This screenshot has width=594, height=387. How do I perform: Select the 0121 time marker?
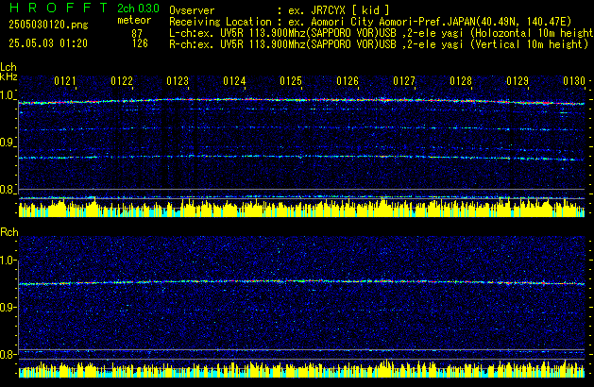pyautogui.click(x=65, y=81)
